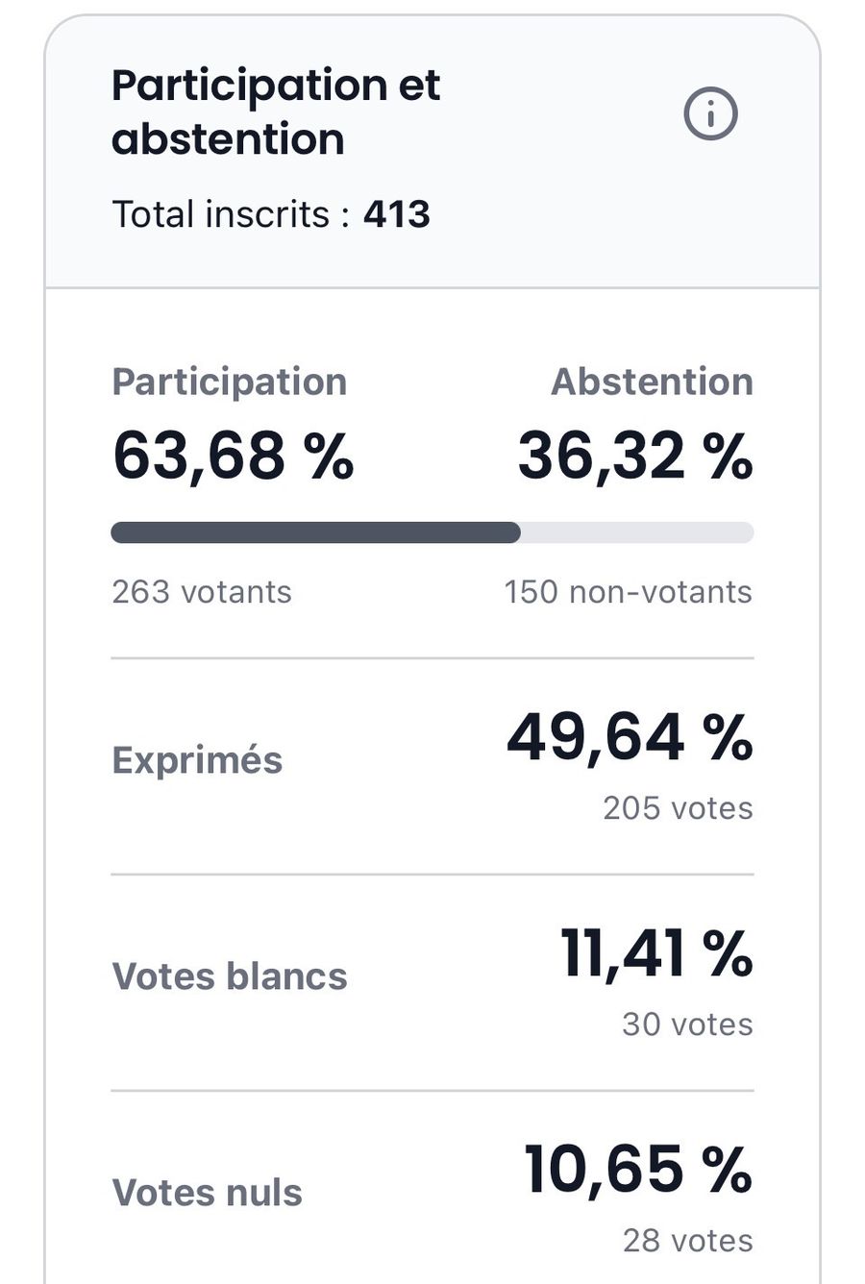Click the Participation label

click(x=229, y=382)
